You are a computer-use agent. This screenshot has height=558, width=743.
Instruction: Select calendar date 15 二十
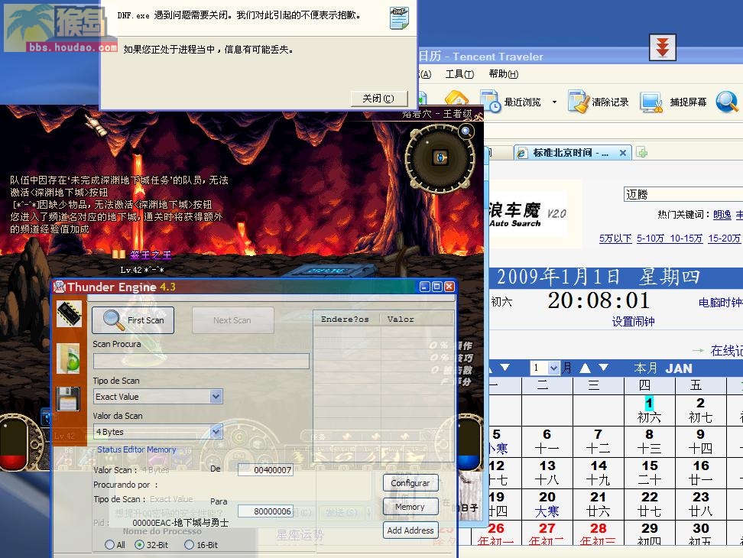coord(649,472)
